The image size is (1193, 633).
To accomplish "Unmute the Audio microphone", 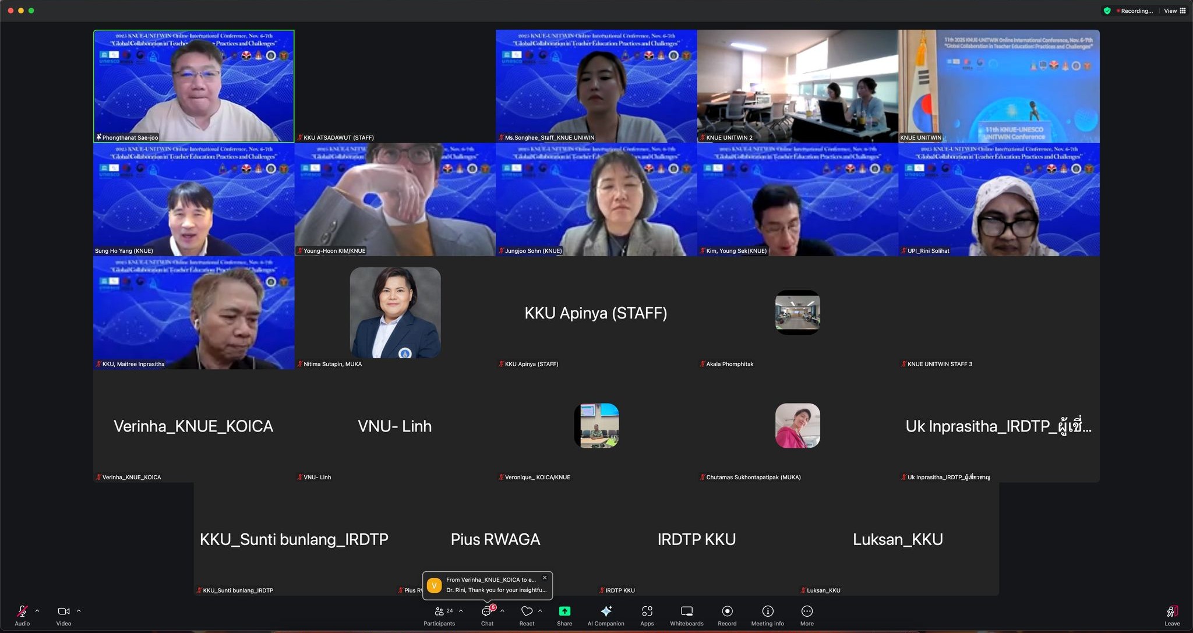I will (x=22, y=612).
